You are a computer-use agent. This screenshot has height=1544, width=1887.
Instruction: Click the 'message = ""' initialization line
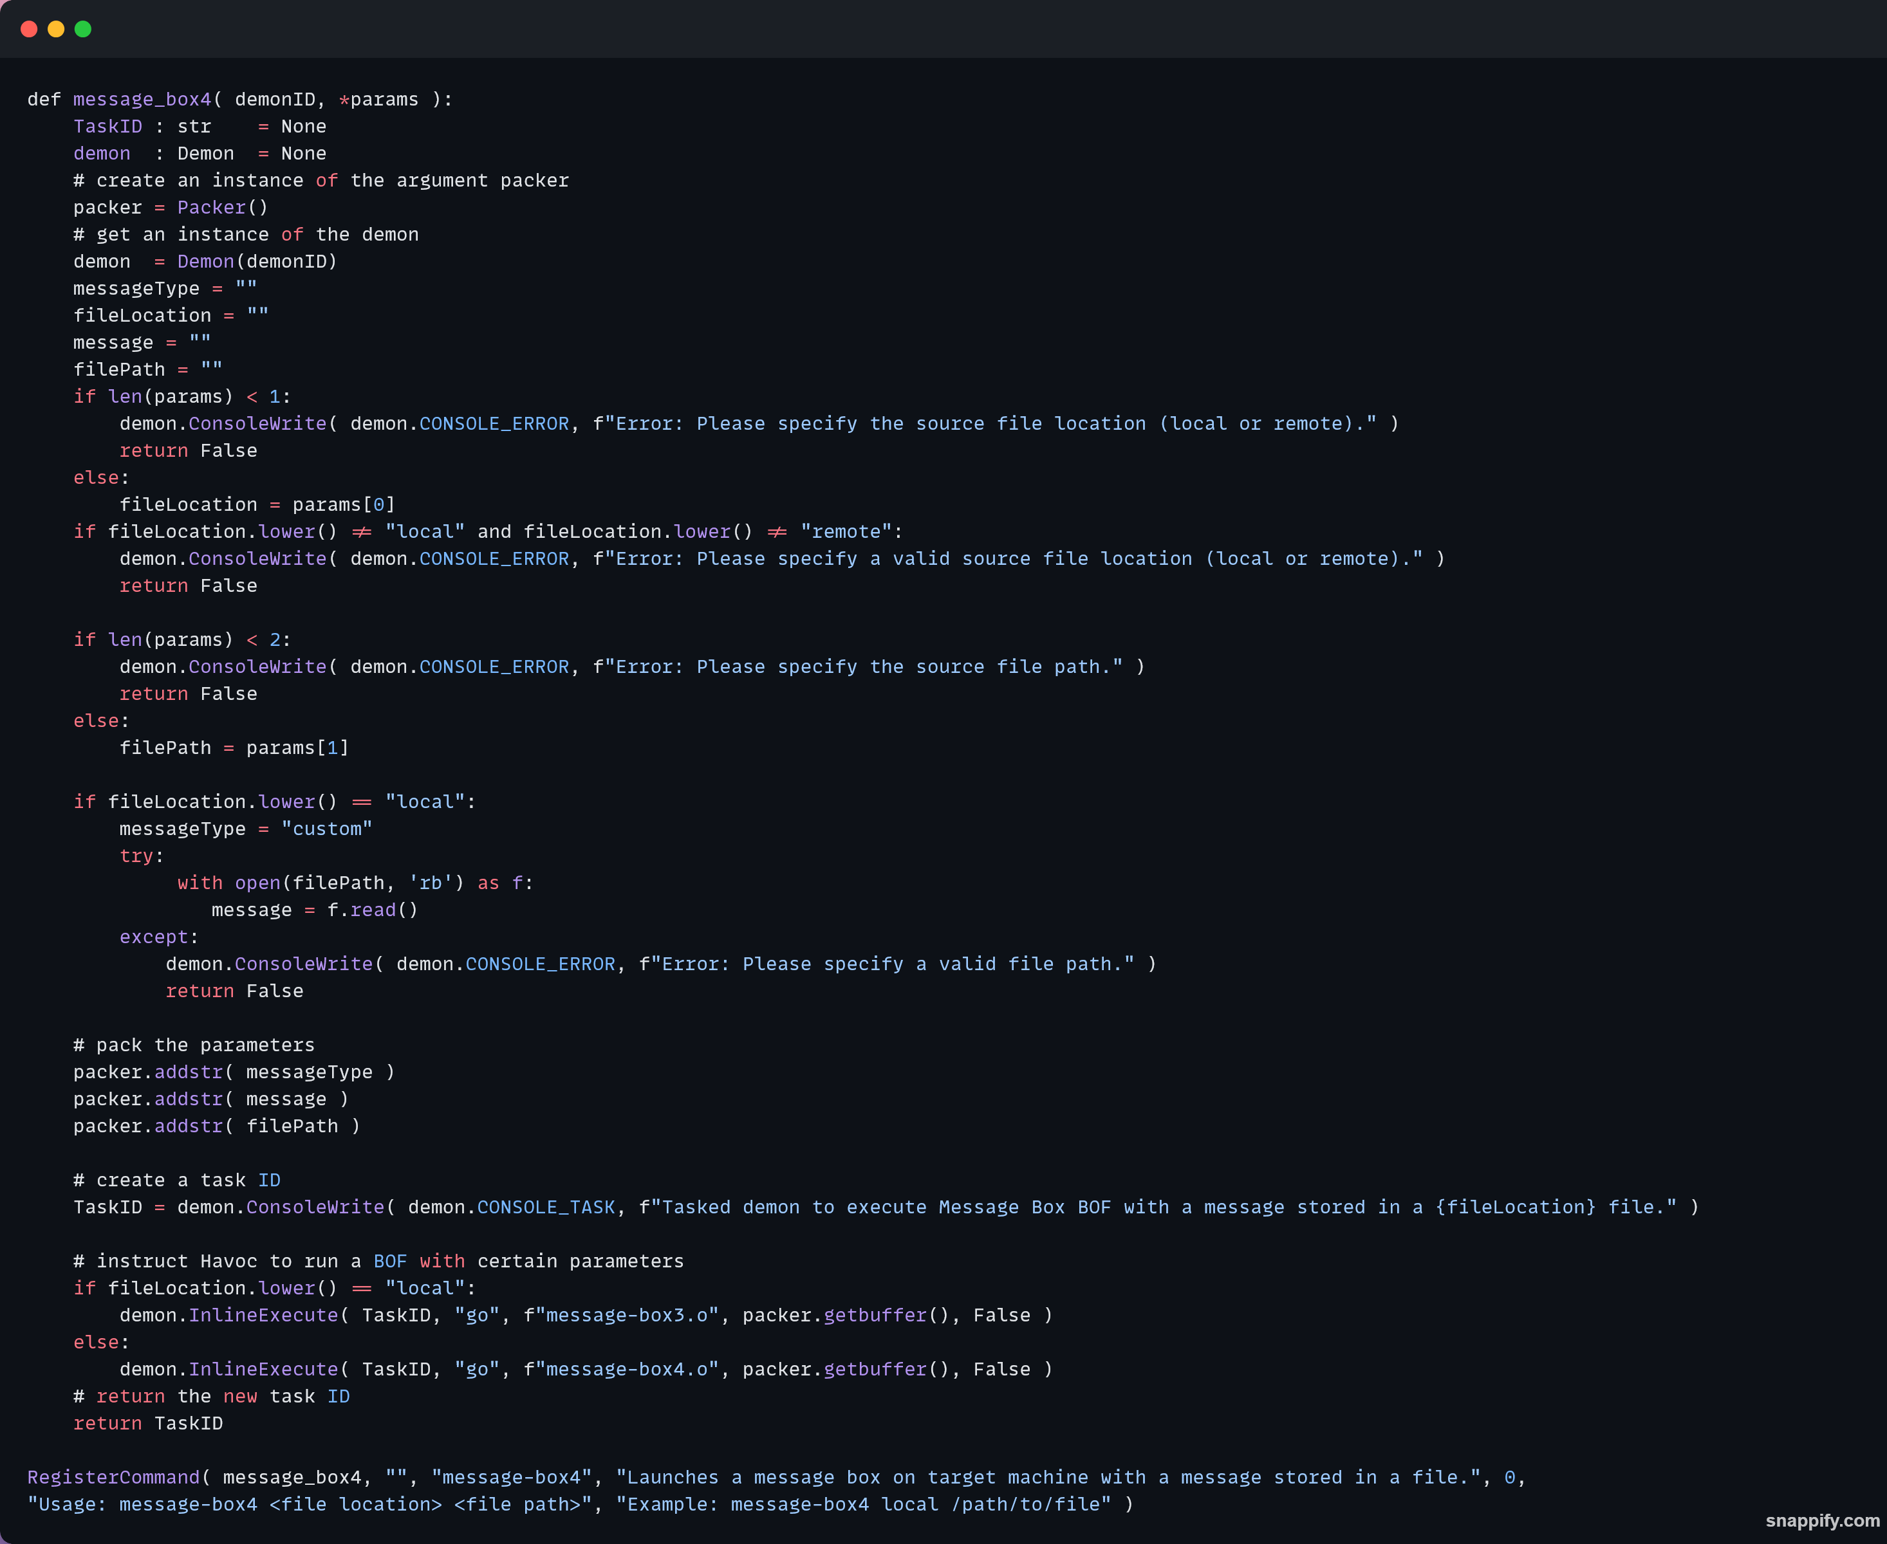(x=142, y=342)
